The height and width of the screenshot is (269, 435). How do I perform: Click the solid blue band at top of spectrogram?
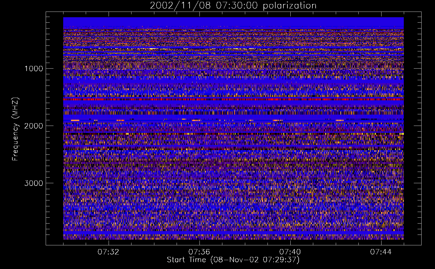click(x=233, y=22)
